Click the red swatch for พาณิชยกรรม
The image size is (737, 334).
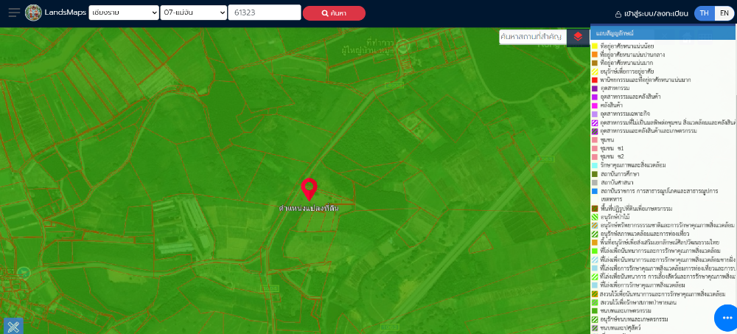tap(594, 80)
